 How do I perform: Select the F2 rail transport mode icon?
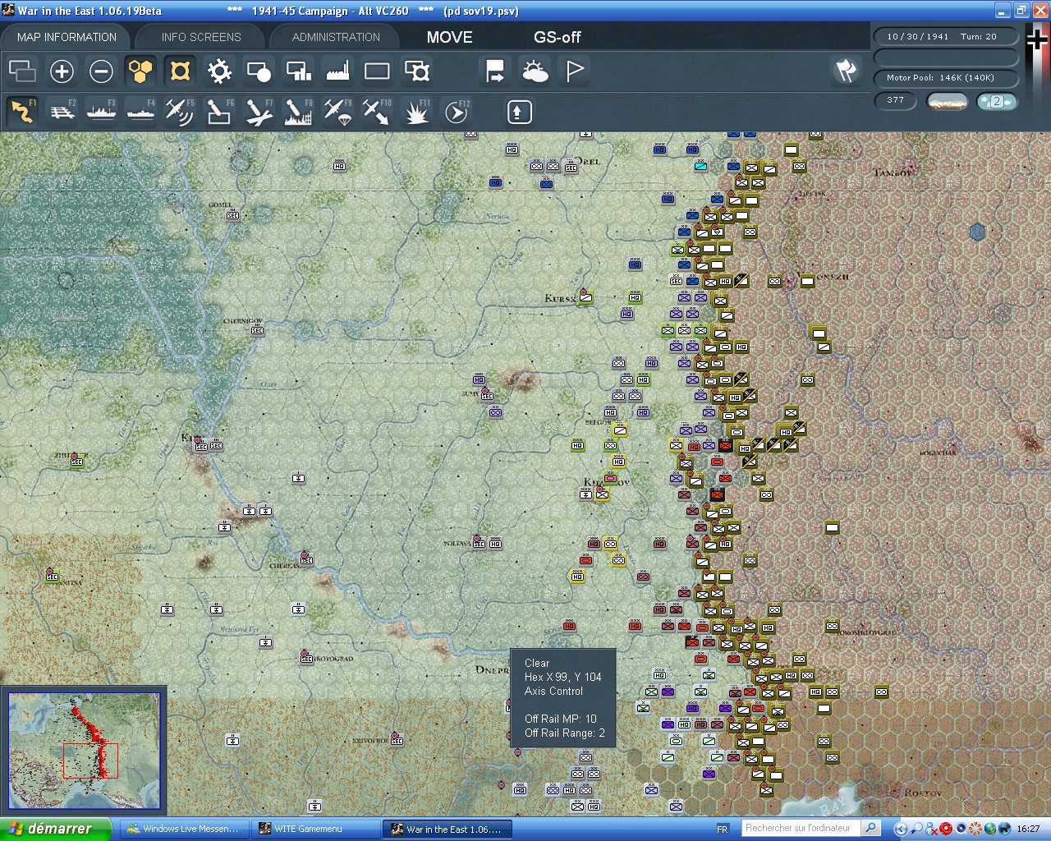(x=62, y=112)
